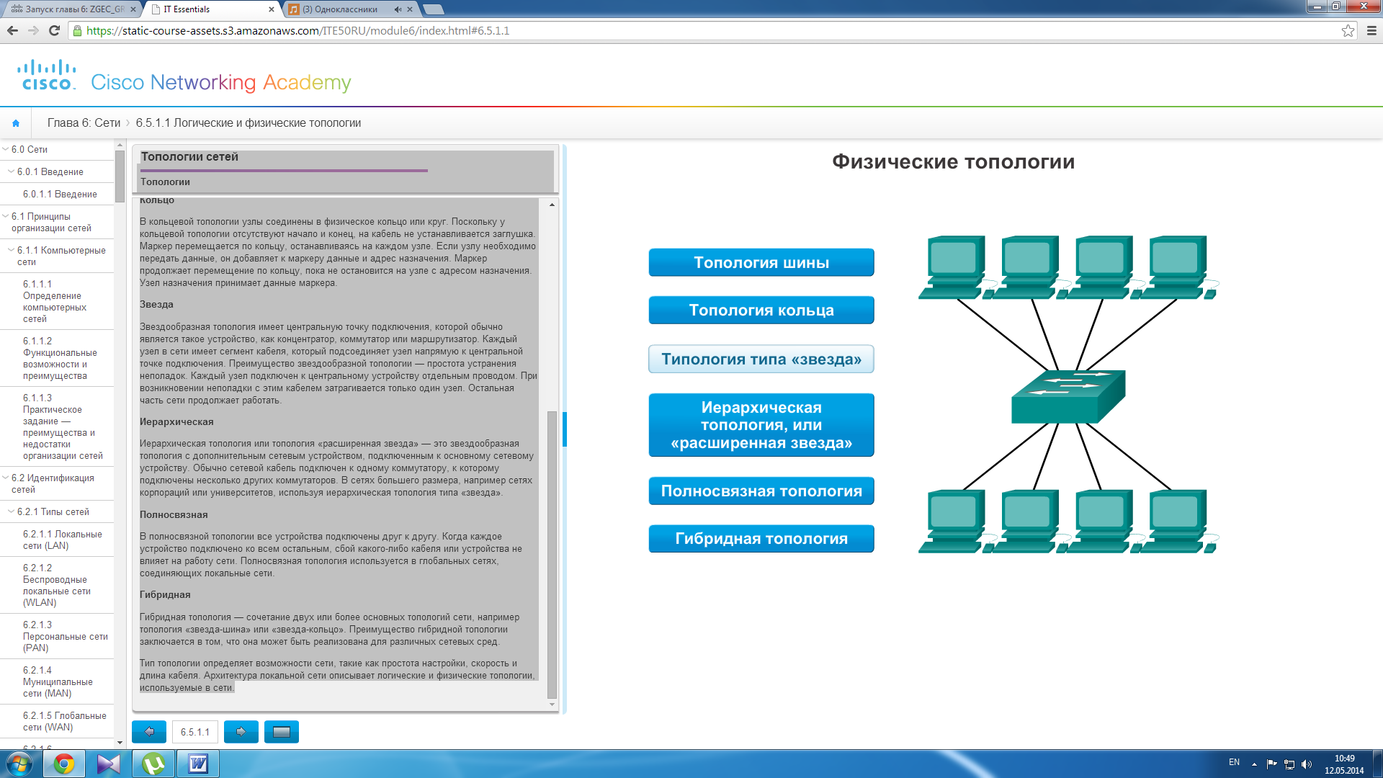The height and width of the screenshot is (778, 1383).
Task: Click the network switch diagram icon
Action: pos(1068,397)
